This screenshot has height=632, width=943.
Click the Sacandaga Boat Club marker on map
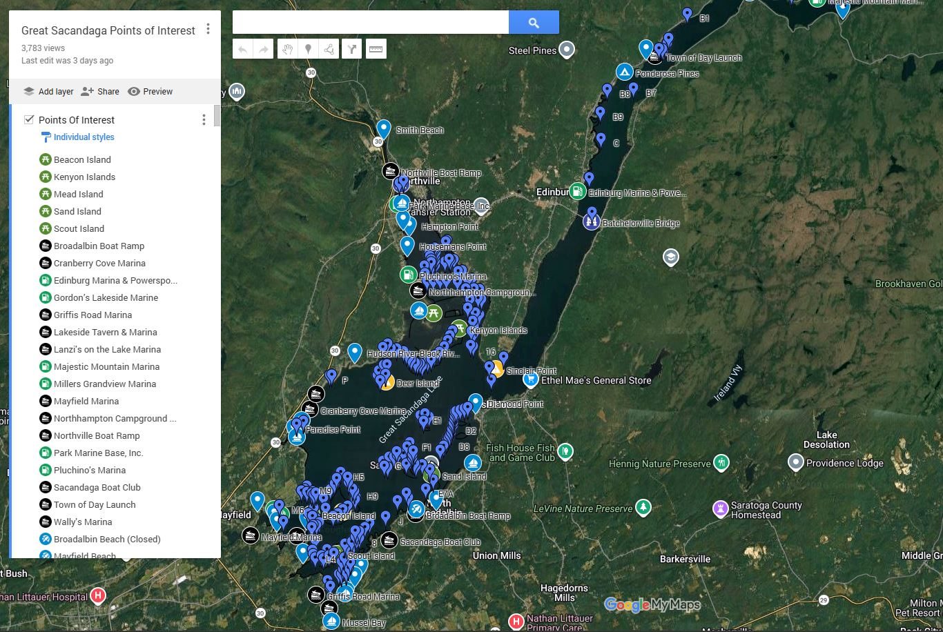click(389, 541)
